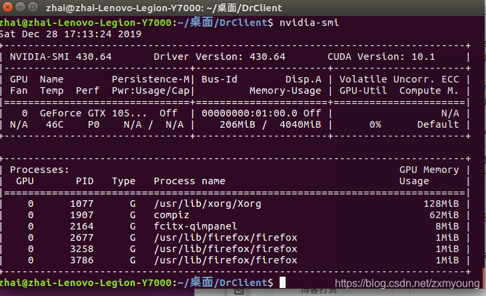486x296 pixels.
Task: Select PID '3786'
Action: click(81, 260)
